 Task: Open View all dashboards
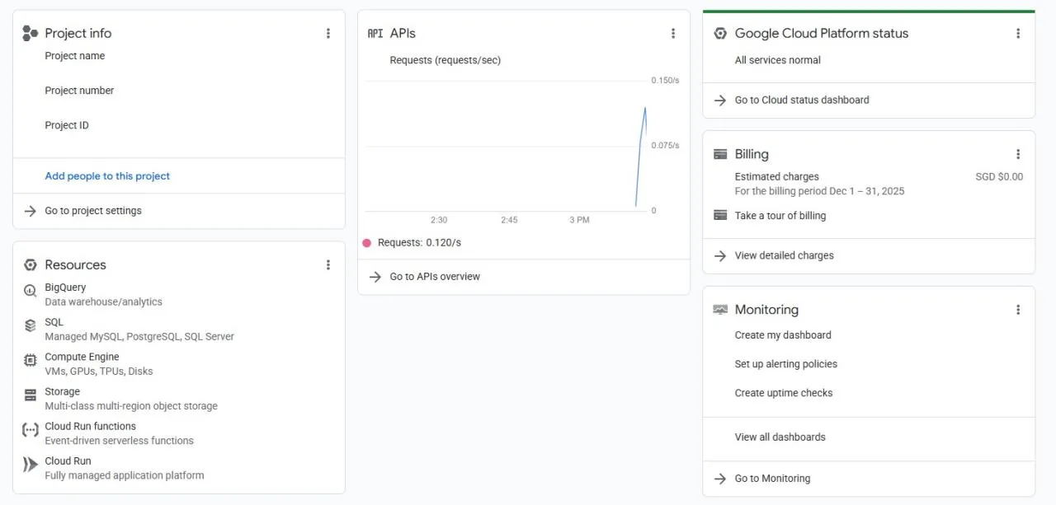(x=780, y=437)
